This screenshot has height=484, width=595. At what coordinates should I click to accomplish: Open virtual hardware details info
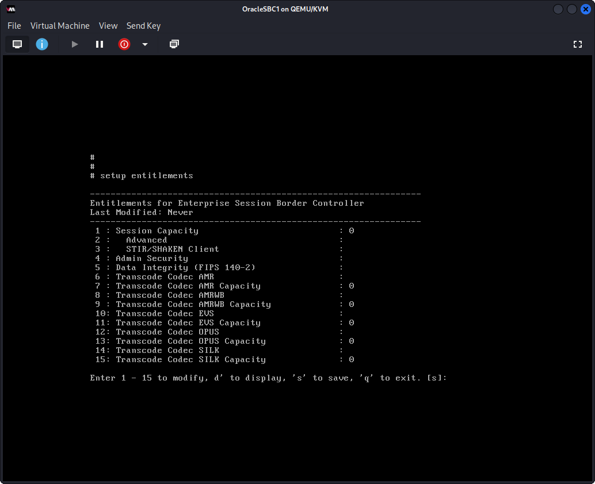click(x=42, y=44)
